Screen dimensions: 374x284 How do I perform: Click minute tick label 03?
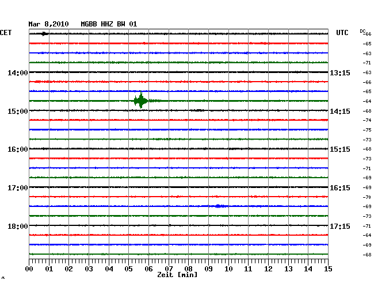[x=89, y=269]
